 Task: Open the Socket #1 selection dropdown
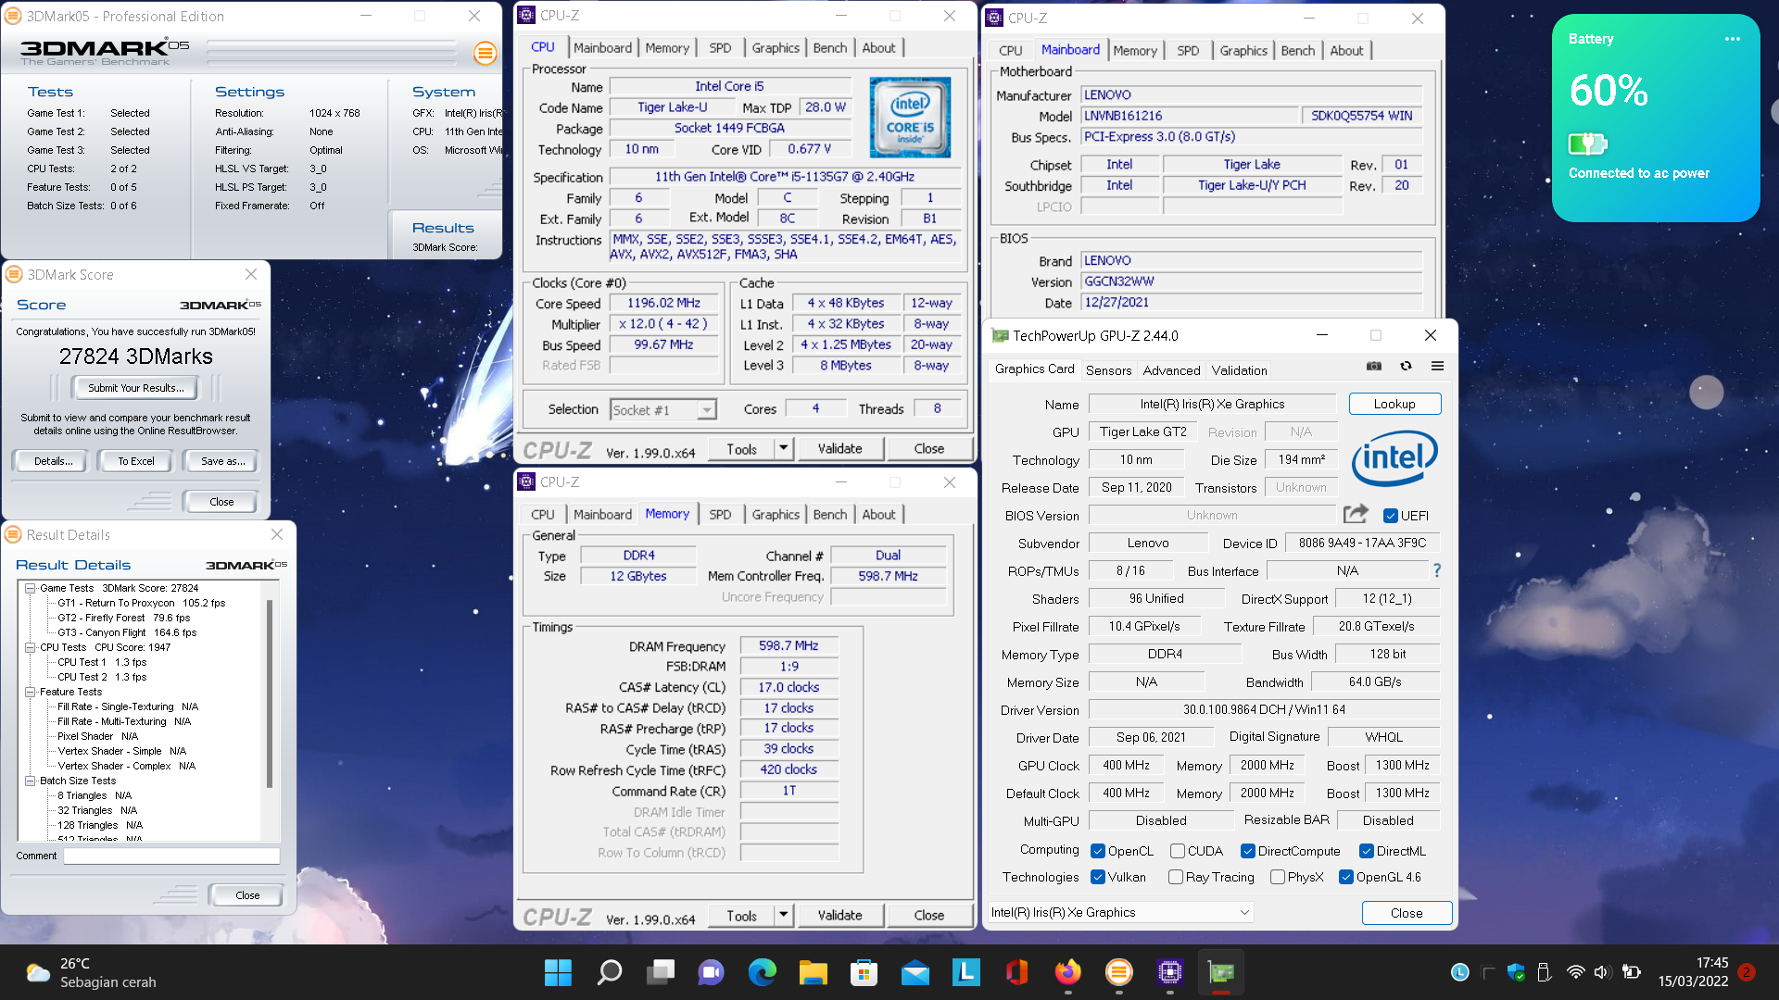click(x=663, y=410)
